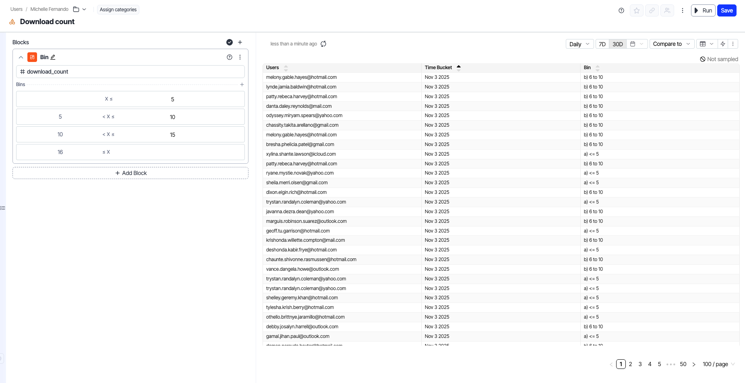Collapse the Bin block chevron
The image size is (745, 383).
pyautogui.click(x=21, y=57)
